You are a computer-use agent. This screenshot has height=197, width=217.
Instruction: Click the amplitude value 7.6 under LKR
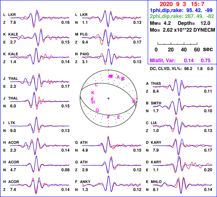tap(13, 22)
